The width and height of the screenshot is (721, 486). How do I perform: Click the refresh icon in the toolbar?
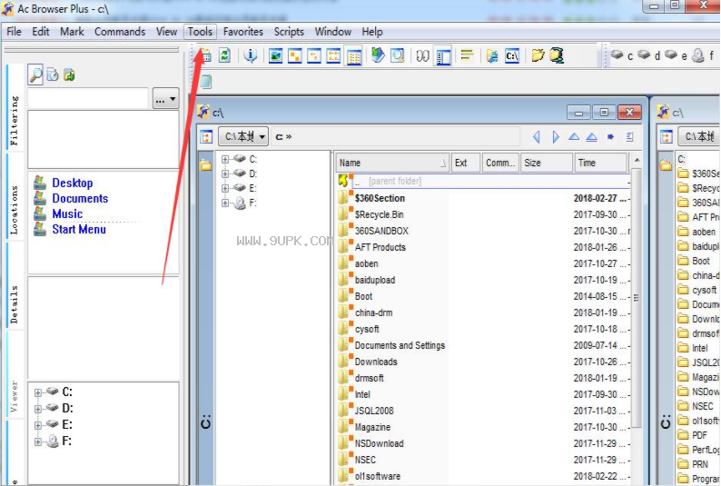point(224,55)
